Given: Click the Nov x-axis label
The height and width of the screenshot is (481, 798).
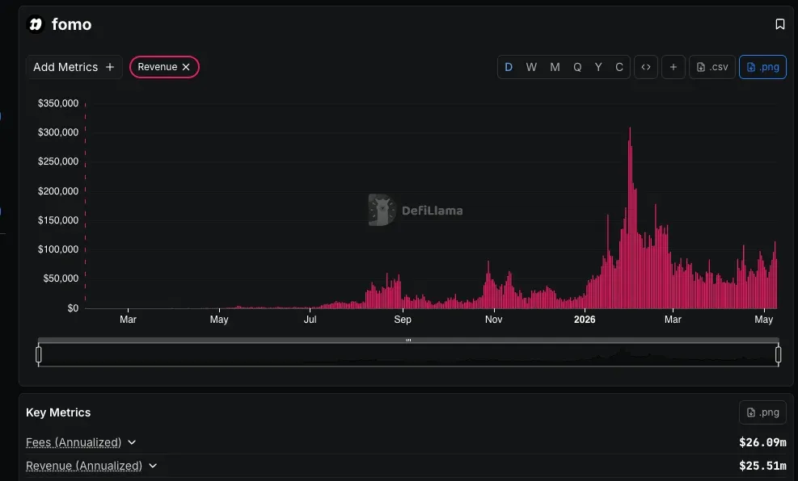Looking at the screenshot, I should coord(494,320).
